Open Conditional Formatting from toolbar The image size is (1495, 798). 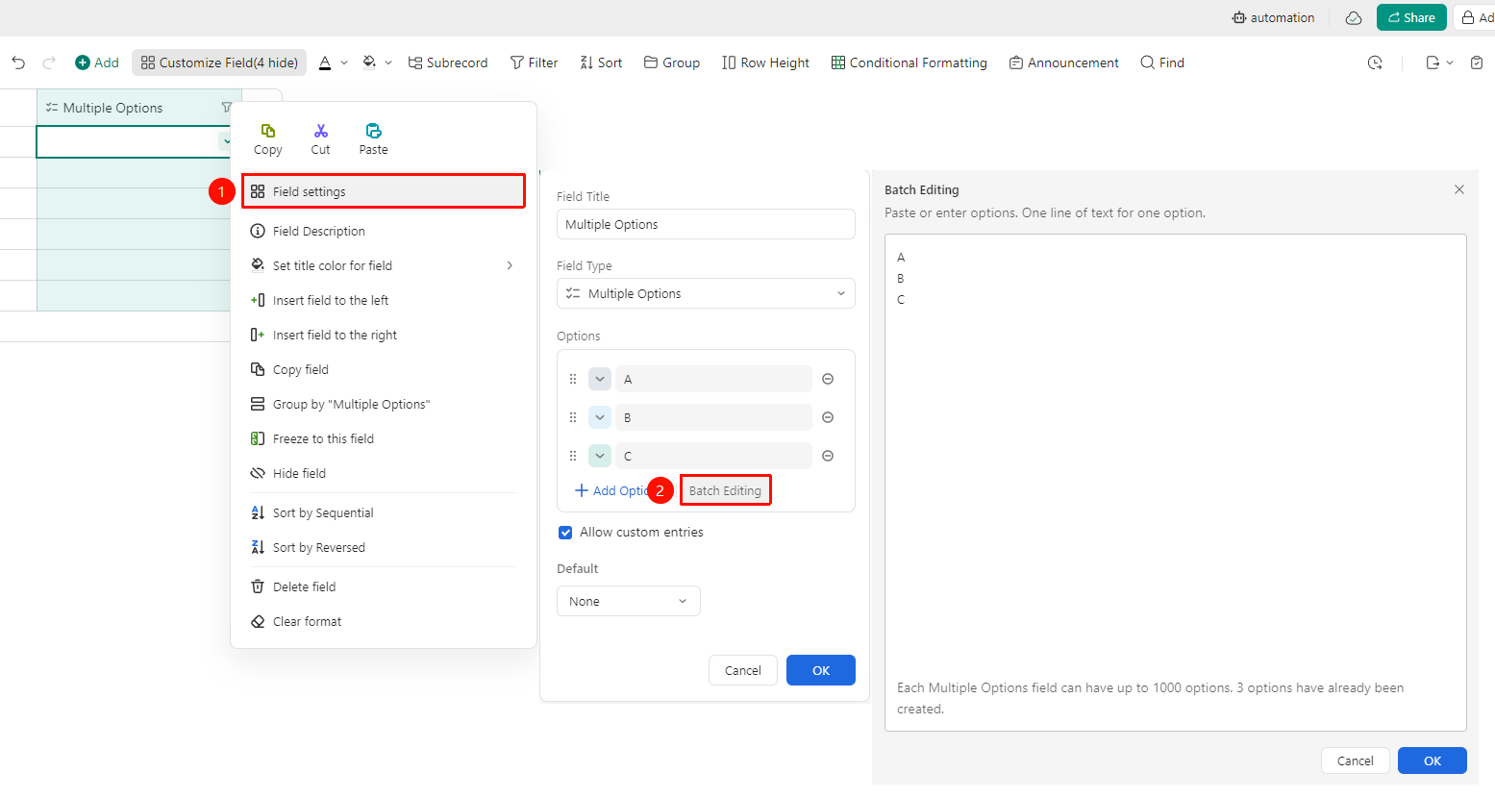[x=909, y=62]
